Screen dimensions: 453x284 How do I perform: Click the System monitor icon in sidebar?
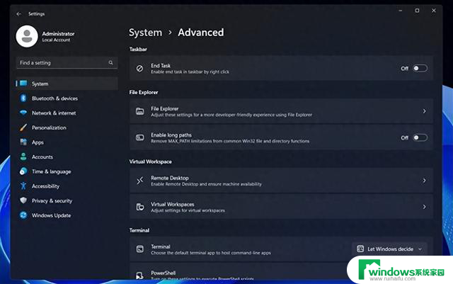coord(23,84)
